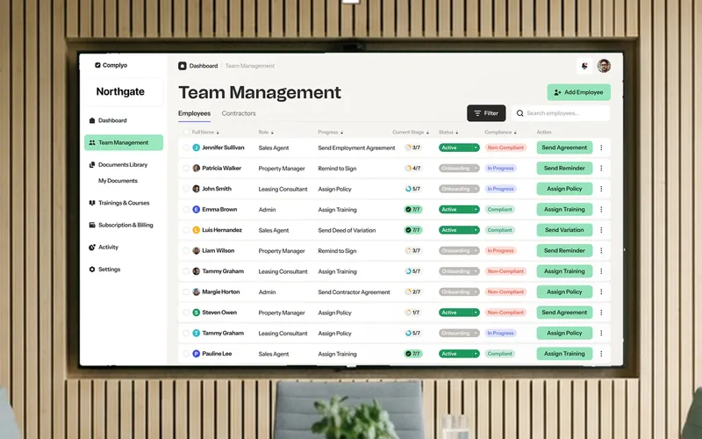Sort by the Role column
Screen dimensions: 702x439
pyautogui.click(x=266, y=133)
